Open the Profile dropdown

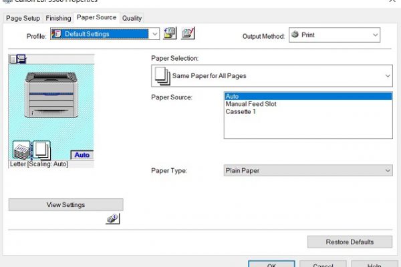pyautogui.click(x=155, y=34)
